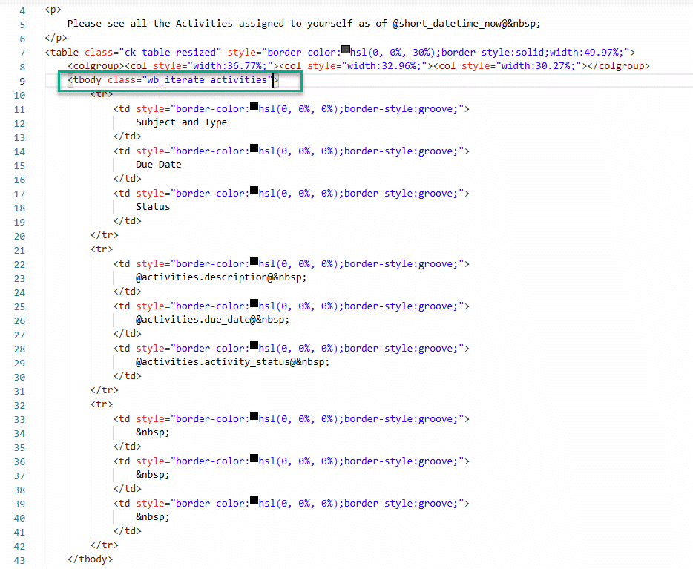Click &nbsp; entity on line 37

tap(153, 475)
